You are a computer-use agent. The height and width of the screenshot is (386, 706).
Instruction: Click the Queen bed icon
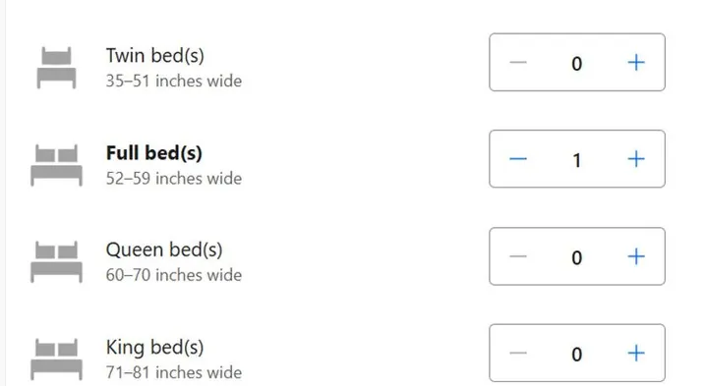56,262
